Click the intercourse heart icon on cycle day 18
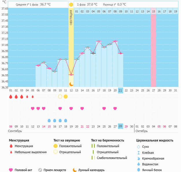Screen dimensions: 181x172 pyautogui.click(x=104, y=108)
